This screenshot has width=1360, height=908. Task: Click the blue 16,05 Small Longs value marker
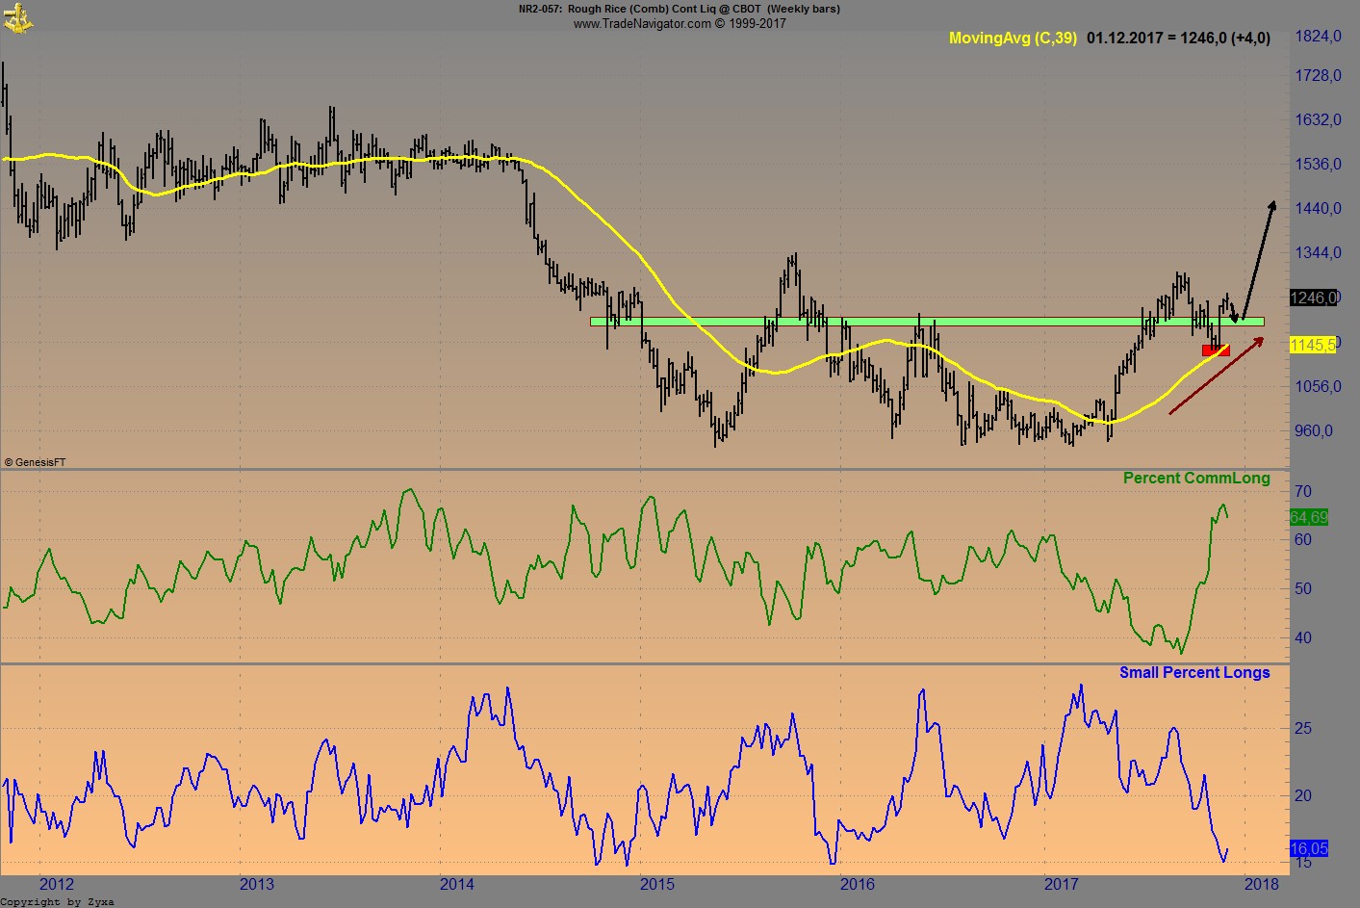(1309, 849)
